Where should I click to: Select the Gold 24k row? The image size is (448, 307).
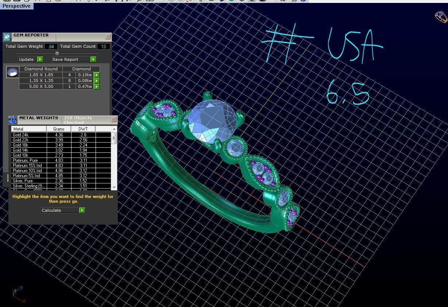61,135
